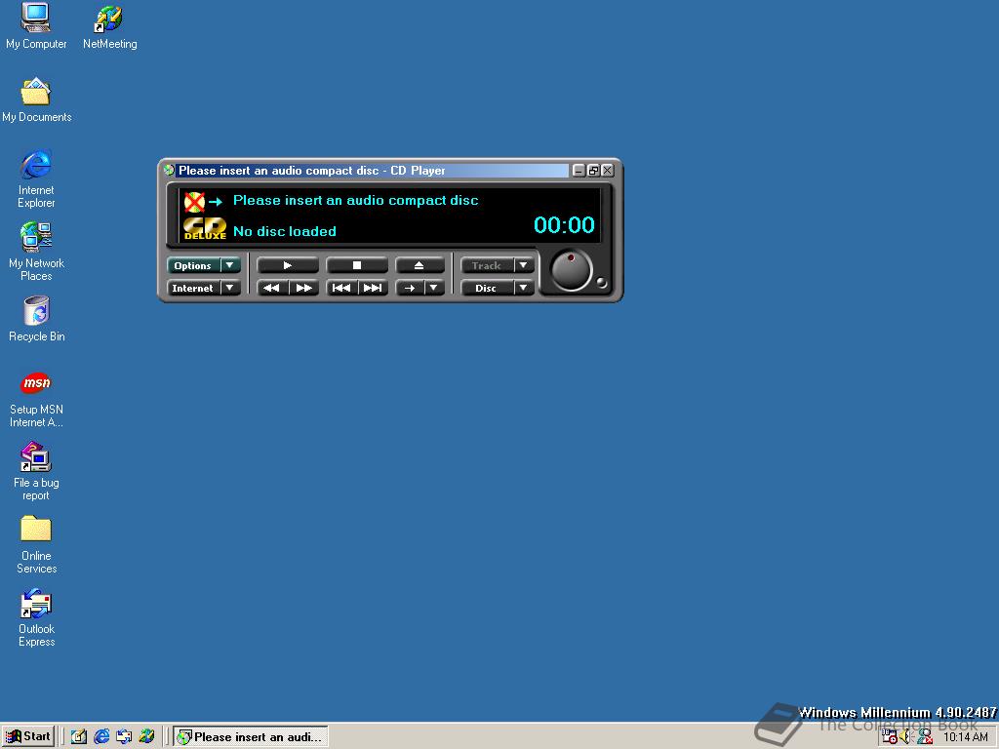Image resolution: width=999 pixels, height=749 pixels.
Task: Click the disconnected network tray icon
Action: (925, 737)
